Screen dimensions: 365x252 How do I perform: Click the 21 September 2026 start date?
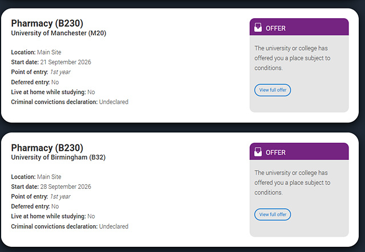[x=66, y=62]
